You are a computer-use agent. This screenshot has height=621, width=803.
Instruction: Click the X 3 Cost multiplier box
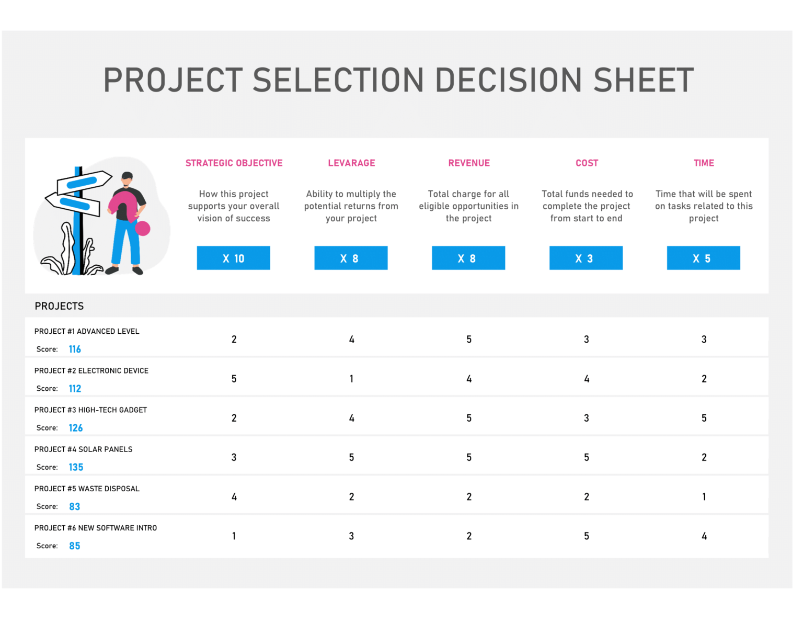pos(586,258)
